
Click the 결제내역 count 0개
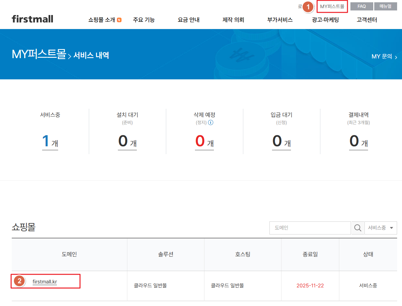point(359,141)
